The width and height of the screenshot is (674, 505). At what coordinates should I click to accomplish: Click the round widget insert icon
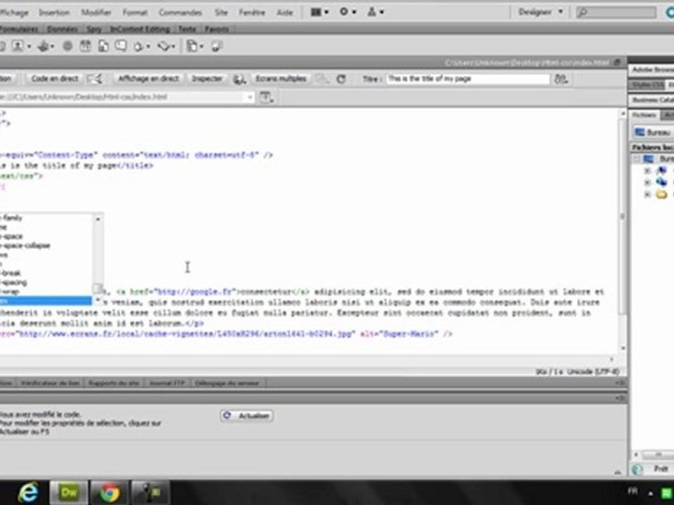(x=67, y=46)
